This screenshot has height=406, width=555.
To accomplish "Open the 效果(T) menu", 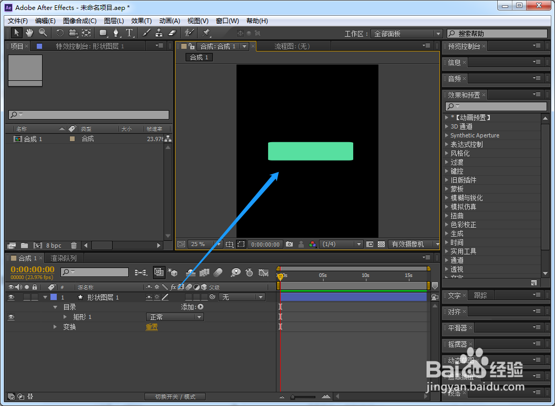I will 141,21.
